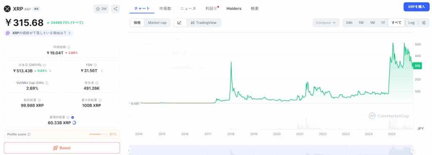Open info icon next to FDV
Image resolution: width=432 pixels, height=155 pixels.
tap(95, 65)
